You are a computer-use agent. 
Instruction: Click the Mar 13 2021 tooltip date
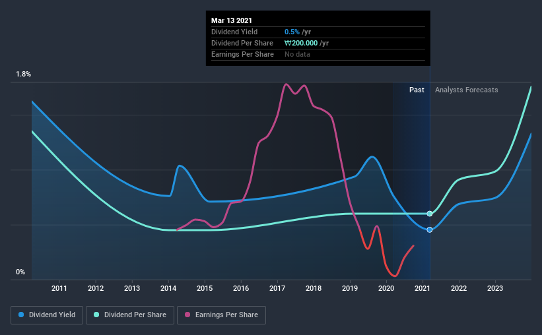click(x=232, y=20)
